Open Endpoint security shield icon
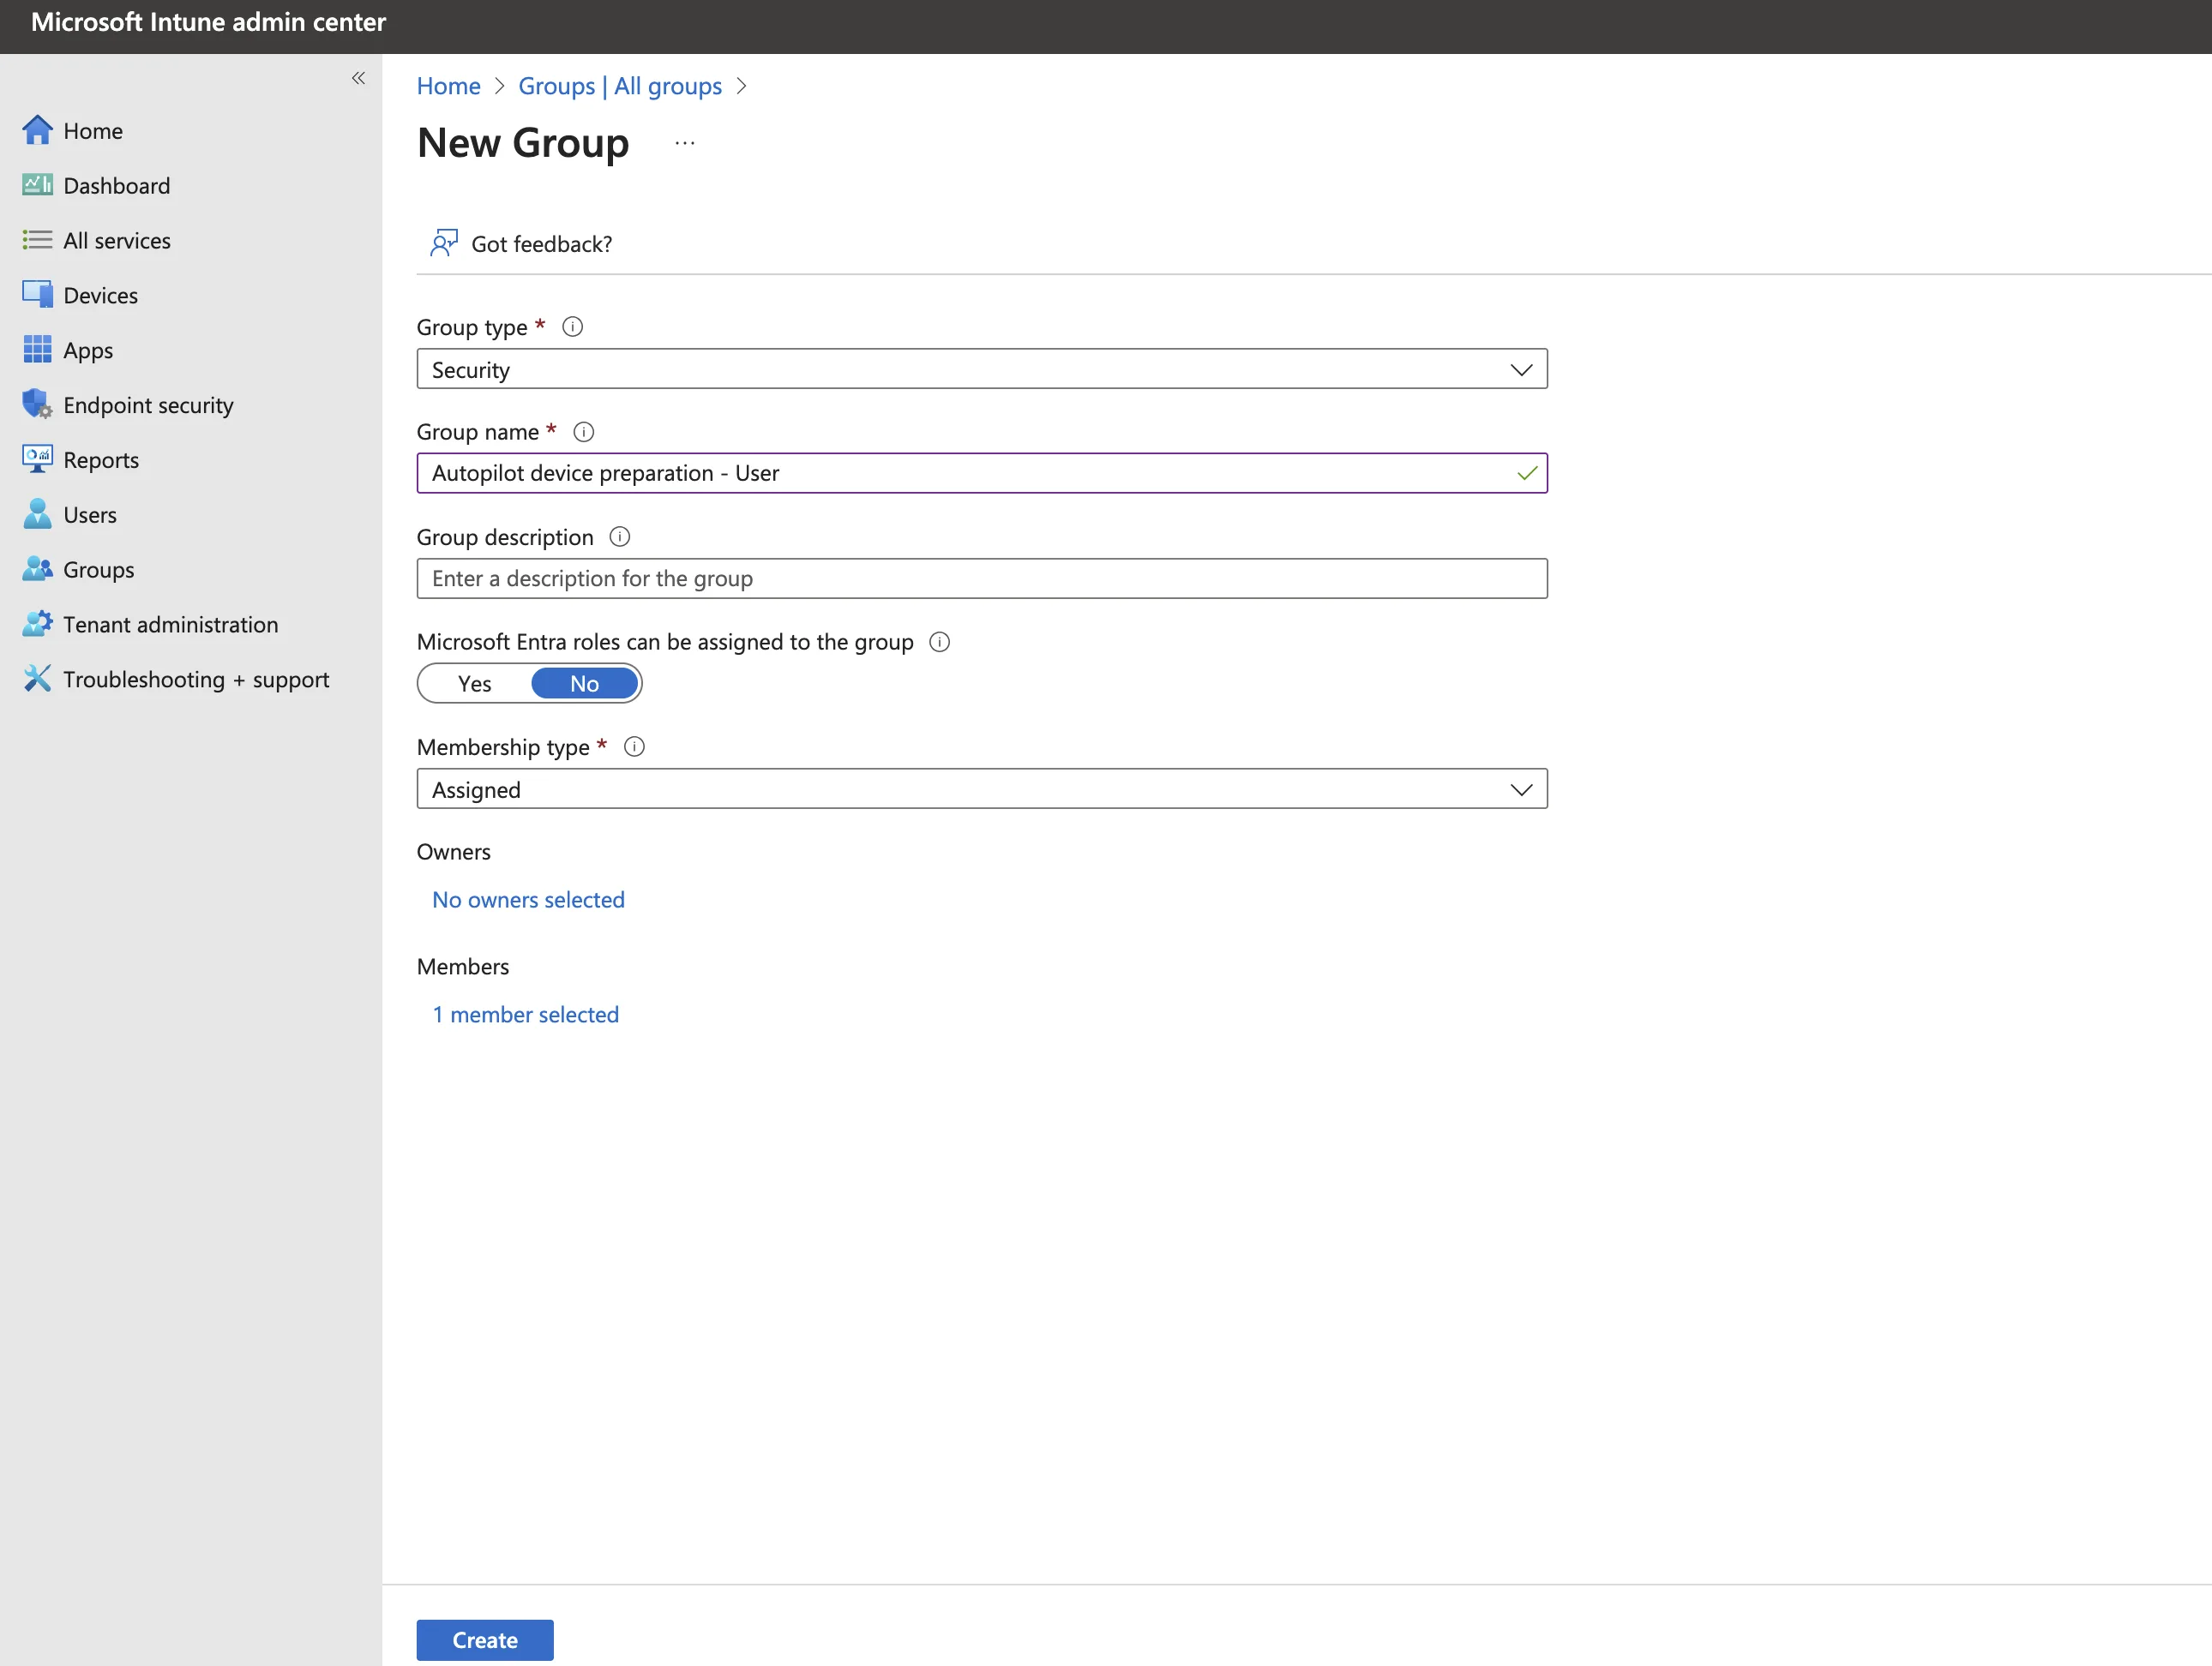Viewport: 2212px width, 1666px height. pos(37,405)
